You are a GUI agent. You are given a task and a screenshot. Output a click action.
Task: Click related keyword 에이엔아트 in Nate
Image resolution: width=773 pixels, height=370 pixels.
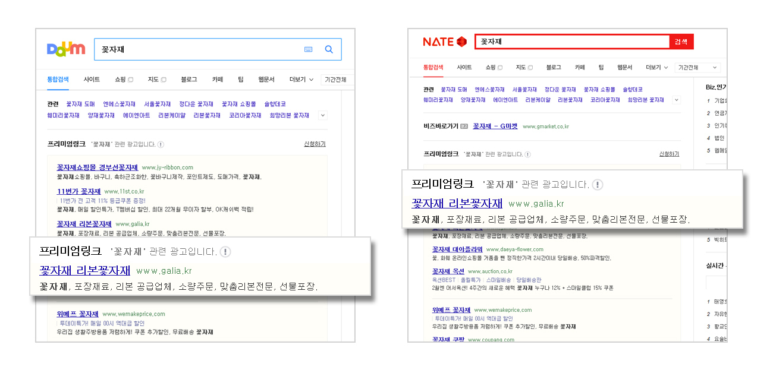tap(505, 100)
